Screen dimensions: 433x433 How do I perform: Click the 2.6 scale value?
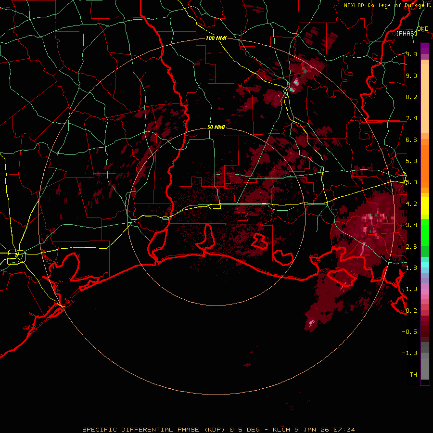click(411, 246)
